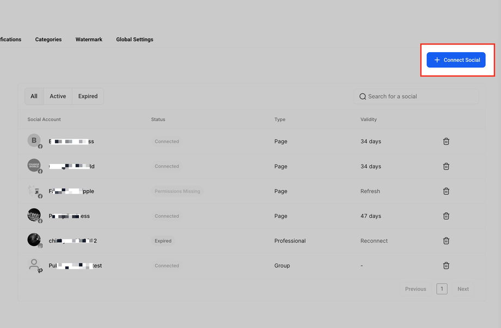Select the All filter tab

tap(34, 96)
